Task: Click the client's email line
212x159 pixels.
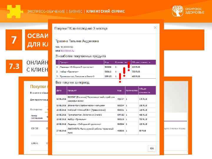Action: click(x=65, y=51)
